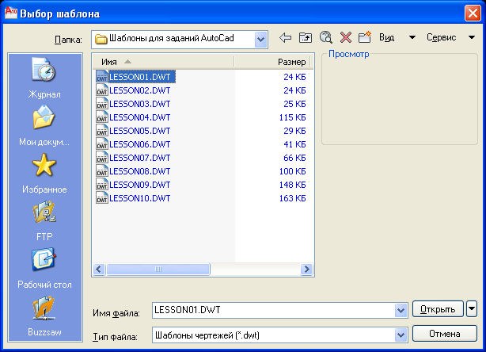
Task: Open the Журнал (History) shortcut
Action: pyautogui.click(x=44, y=78)
